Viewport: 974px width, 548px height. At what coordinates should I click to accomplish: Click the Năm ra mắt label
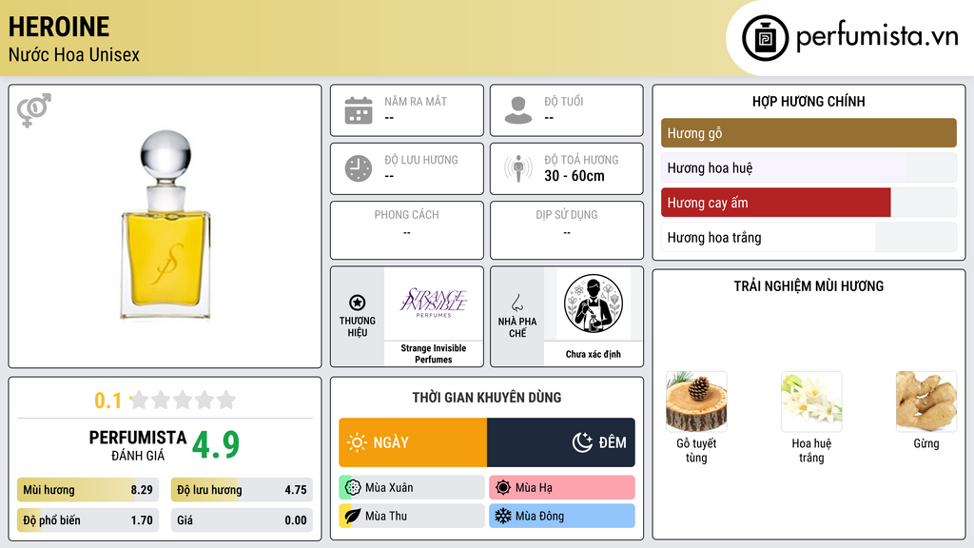tap(416, 101)
